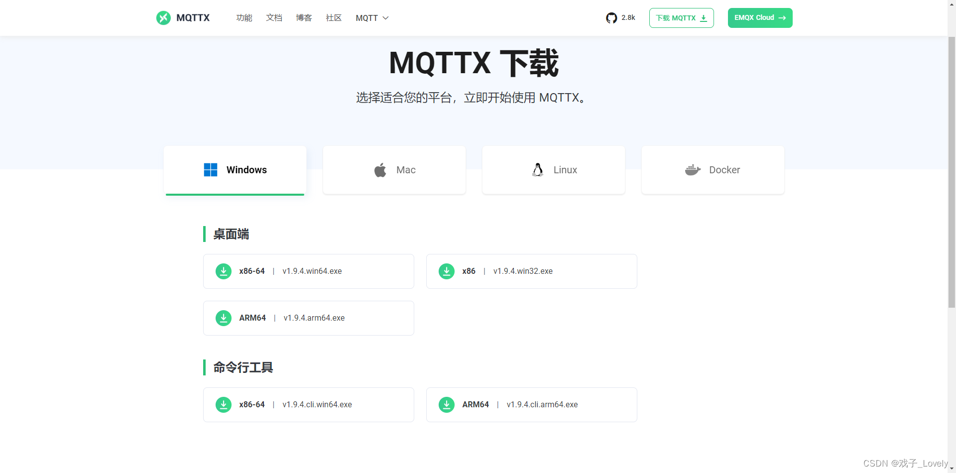
Task: Open the 社区 menu item
Action: click(x=333, y=17)
